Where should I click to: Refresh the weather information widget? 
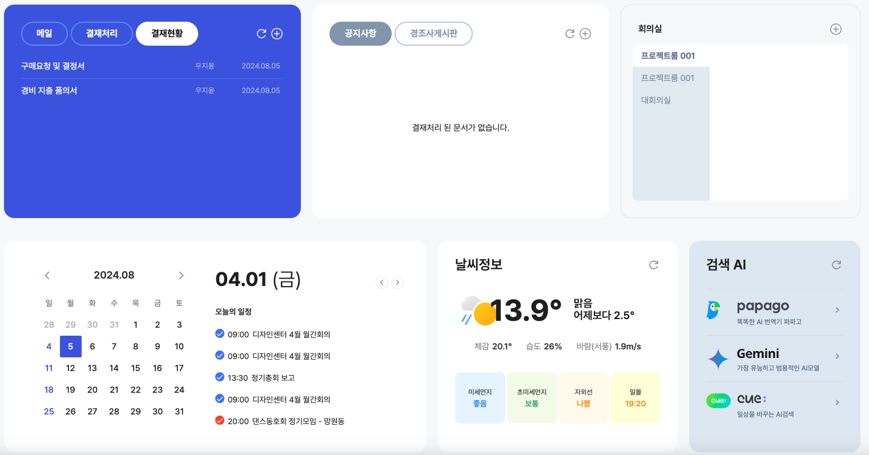654,265
